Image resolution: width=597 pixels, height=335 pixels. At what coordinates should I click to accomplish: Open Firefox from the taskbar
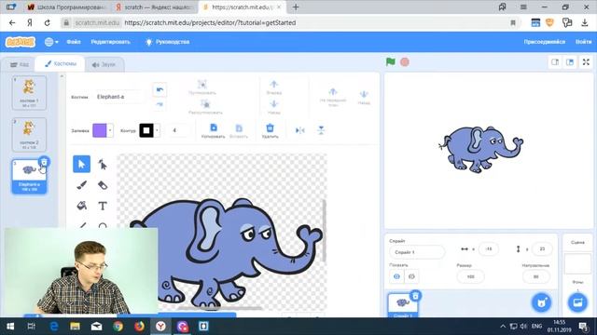(x=139, y=327)
